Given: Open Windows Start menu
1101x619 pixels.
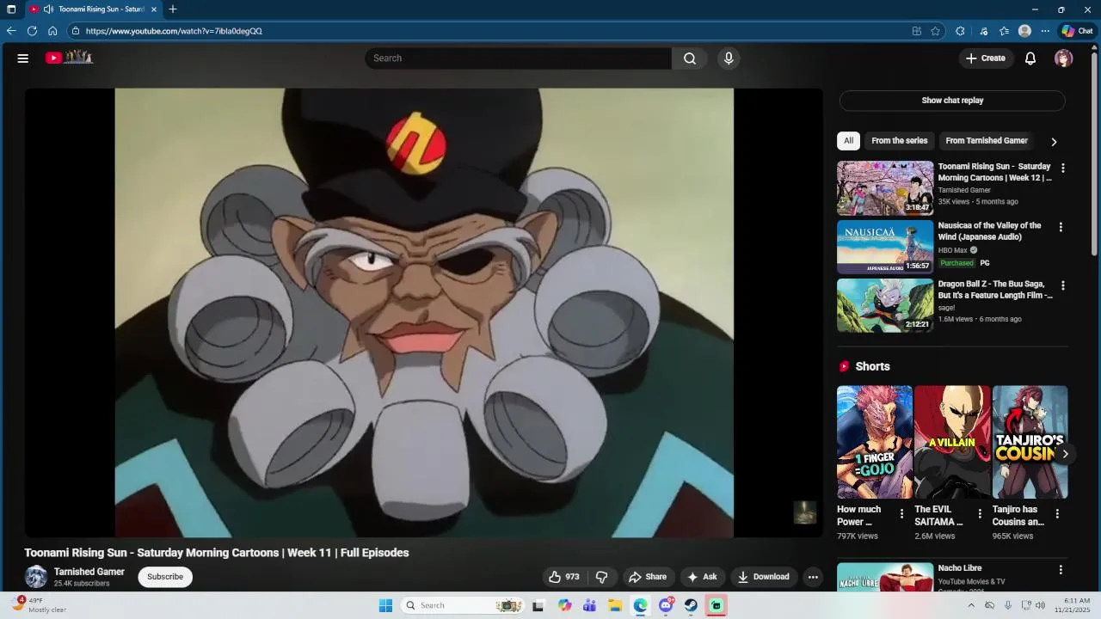Looking at the screenshot, I should point(385,605).
